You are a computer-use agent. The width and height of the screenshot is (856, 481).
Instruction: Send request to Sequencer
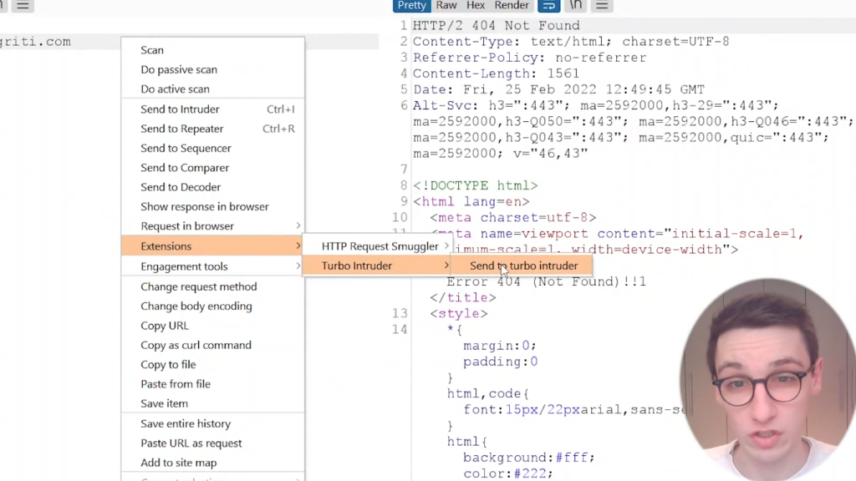pos(213,149)
